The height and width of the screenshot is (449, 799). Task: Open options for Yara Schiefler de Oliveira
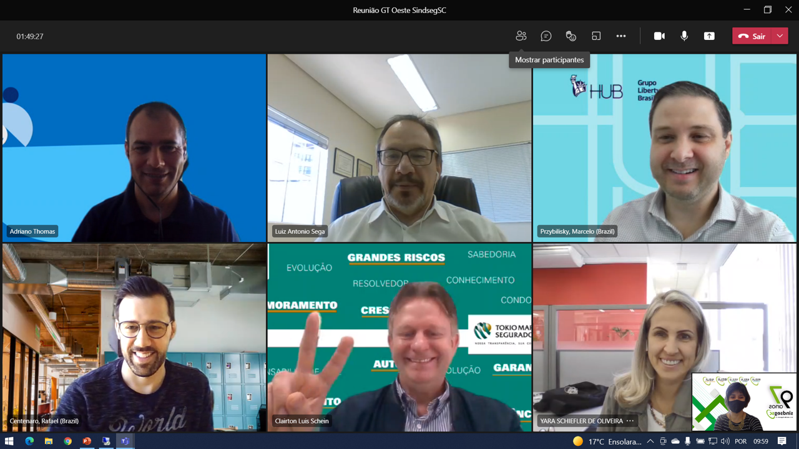[x=630, y=421]
